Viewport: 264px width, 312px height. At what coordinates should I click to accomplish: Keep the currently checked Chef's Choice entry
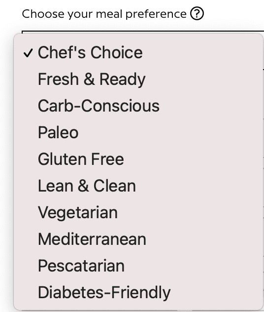pos(138,52)
